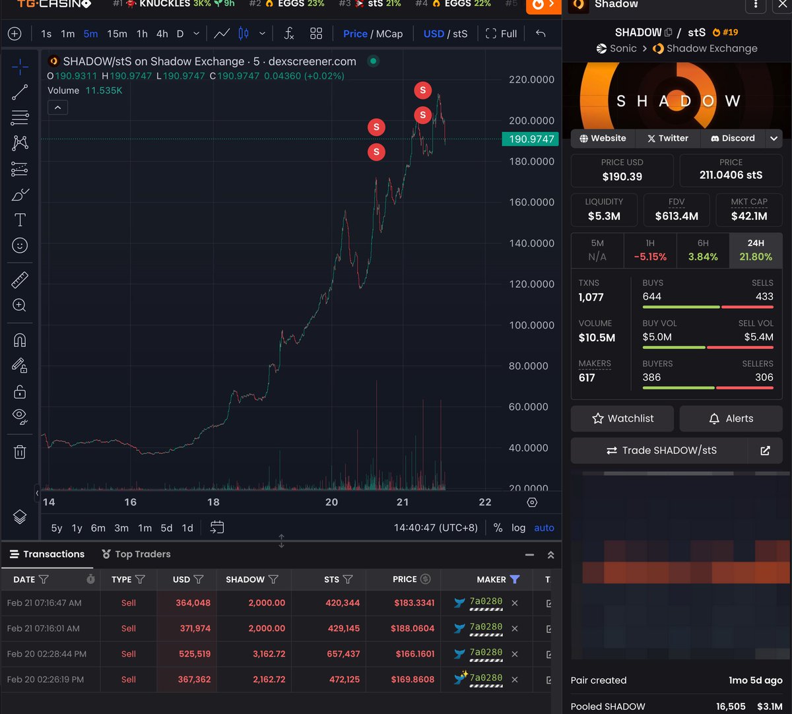This screenshot has width=792, height=714.
Task: Expand the time interval dropdown
Action: 196,34
